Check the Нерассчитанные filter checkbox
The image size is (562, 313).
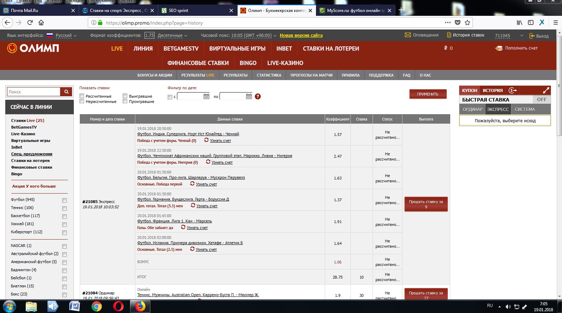82,101
